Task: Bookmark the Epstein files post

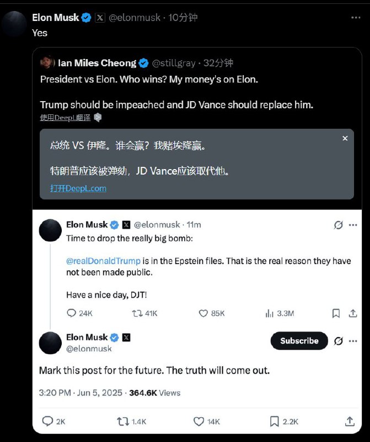Action: 336,313
